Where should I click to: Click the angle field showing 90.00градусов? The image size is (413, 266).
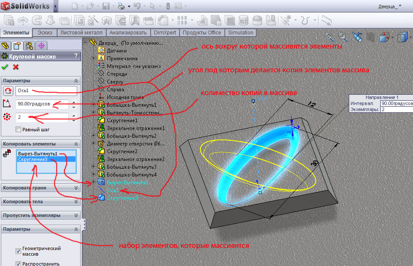[41, 104]
